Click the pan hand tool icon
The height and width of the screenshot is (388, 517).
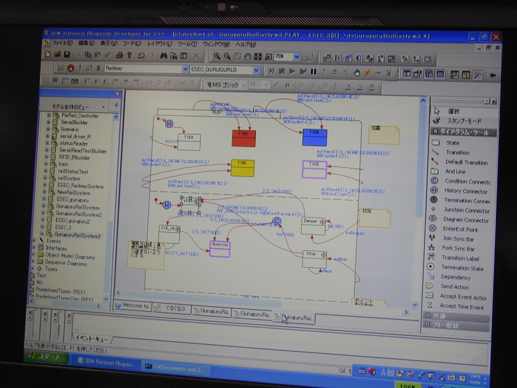248,57
